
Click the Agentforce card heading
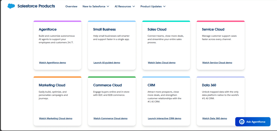pyautogui.click(x=48, y=29)
